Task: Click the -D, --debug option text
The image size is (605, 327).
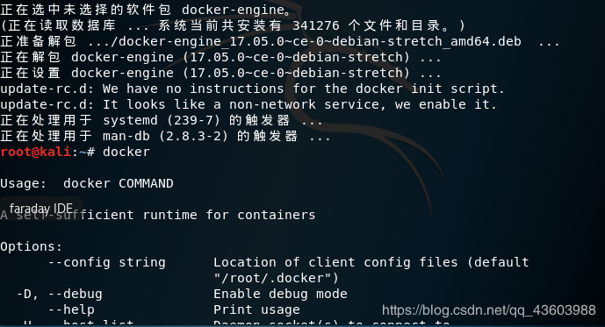Action: click(60, 294)
